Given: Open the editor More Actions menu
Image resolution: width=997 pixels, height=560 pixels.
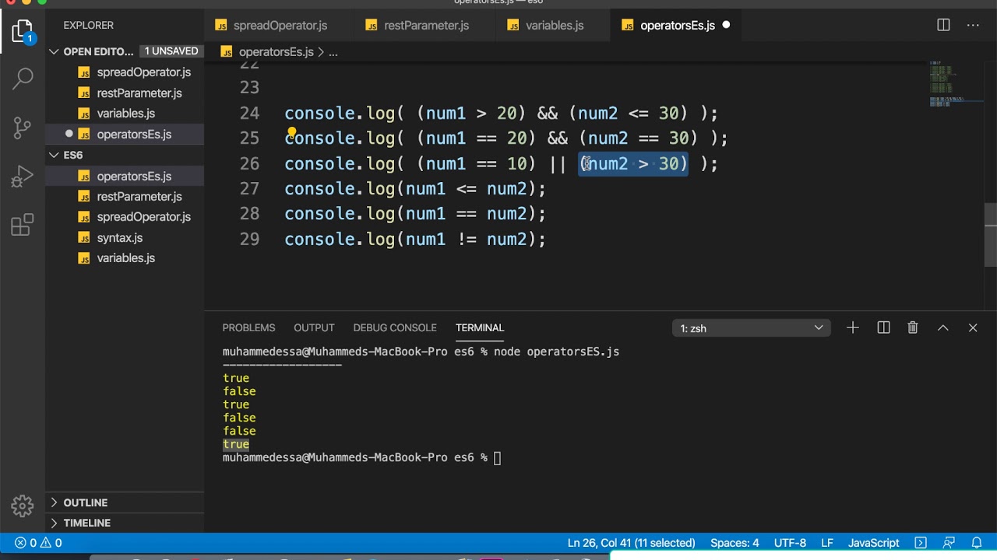Looking at the screenshot, I should coord(973,25).
